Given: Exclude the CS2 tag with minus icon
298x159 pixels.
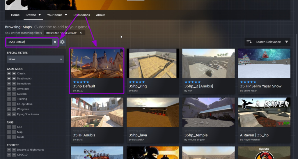Looking at the screenshot, I should (x=14, y=127).
